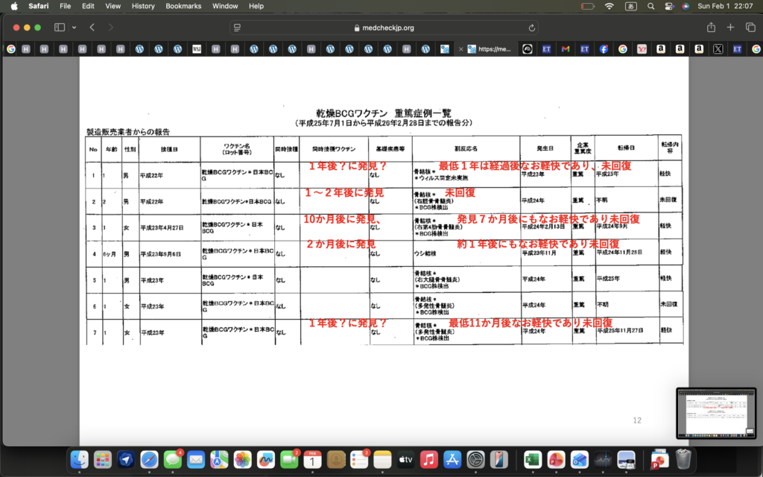Show the tab overview
763x477 pixels.
pos(750,28)
